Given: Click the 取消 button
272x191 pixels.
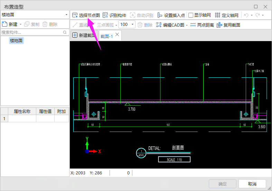Looking at the screenshot, I should [x=252, y=183].
